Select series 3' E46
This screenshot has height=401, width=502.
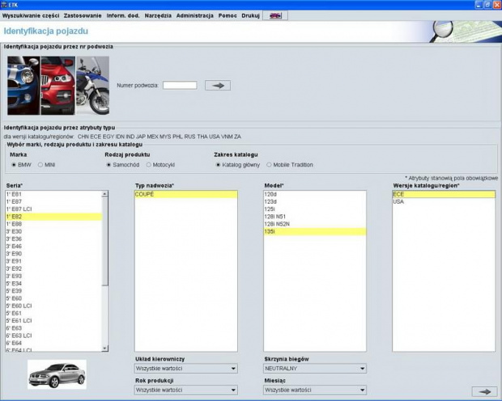(x=53, y=247)
